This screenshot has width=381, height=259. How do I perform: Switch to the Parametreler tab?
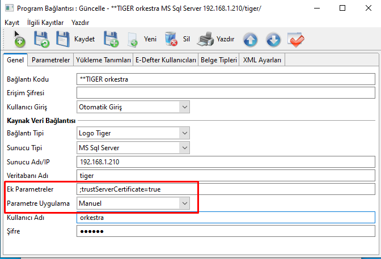tap(50, 60)
